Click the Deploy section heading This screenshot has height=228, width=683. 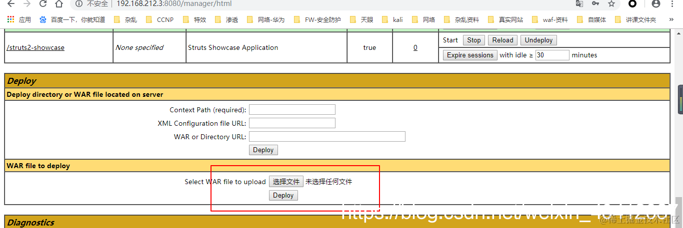tap(22, 81)
